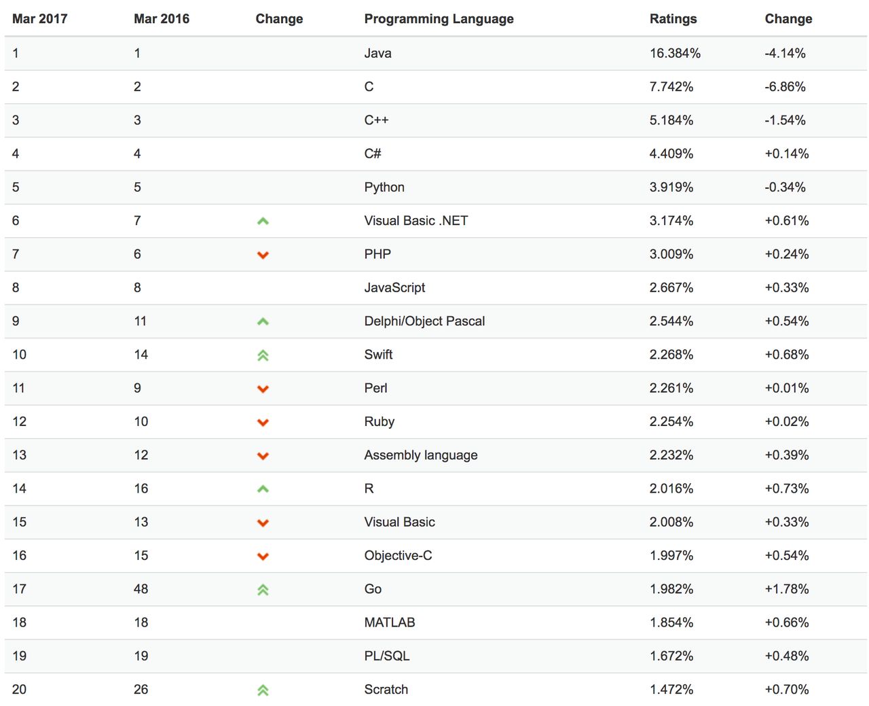Click the down arrow for Assembly language
The height and width of the screenshot is (706, 869).
(x=263, y=456)
